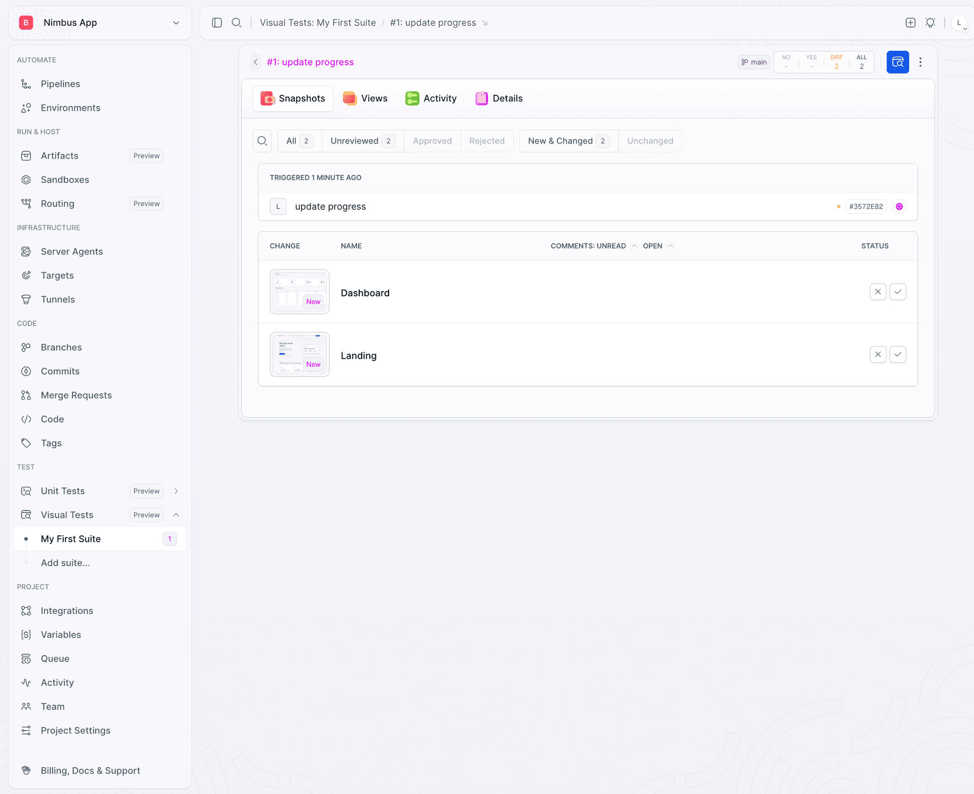The width and height of the screenshot is (974, 794).
Task: Filter snapshots by Unchanged
Action: pos(650,141)
